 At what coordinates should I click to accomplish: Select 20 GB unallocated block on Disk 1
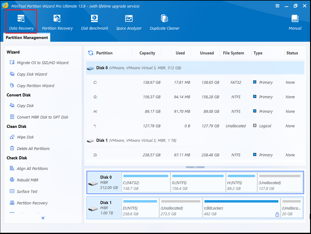pyautogui.click(x=292, y=208)
